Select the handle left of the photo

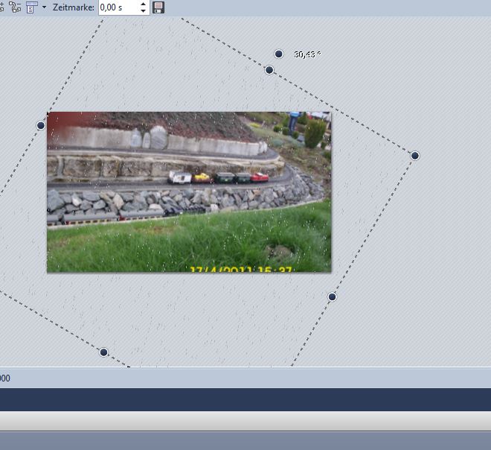click(x=41, y=125)
